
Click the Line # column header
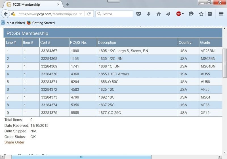click(x=14, y=42)
